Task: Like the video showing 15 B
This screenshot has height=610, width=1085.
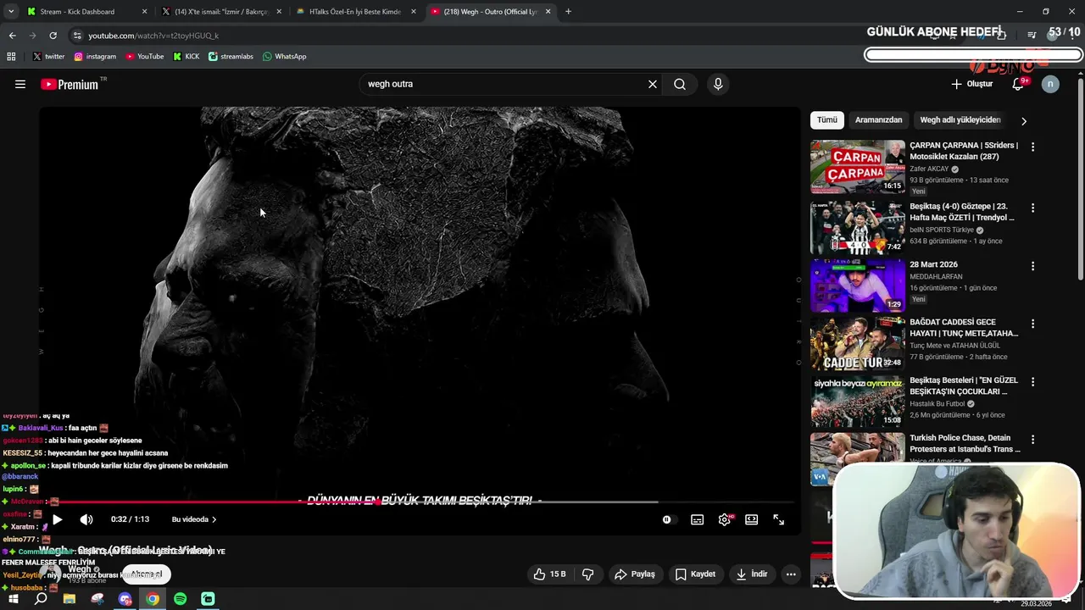Action: 549,574
